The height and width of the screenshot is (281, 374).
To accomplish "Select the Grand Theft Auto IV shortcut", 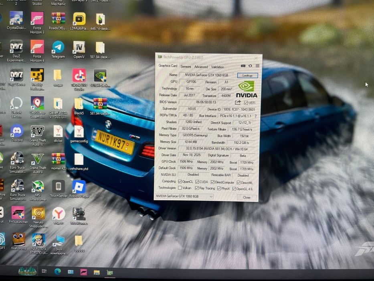I will (37, 136).
